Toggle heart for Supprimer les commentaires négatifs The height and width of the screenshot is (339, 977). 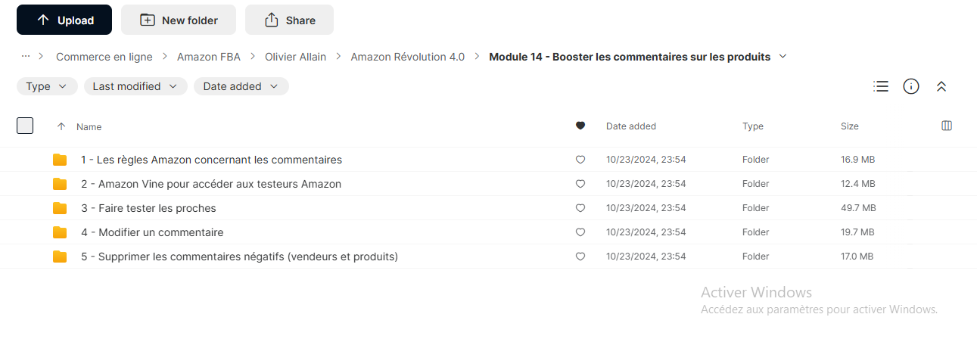[x=580, y=257]
